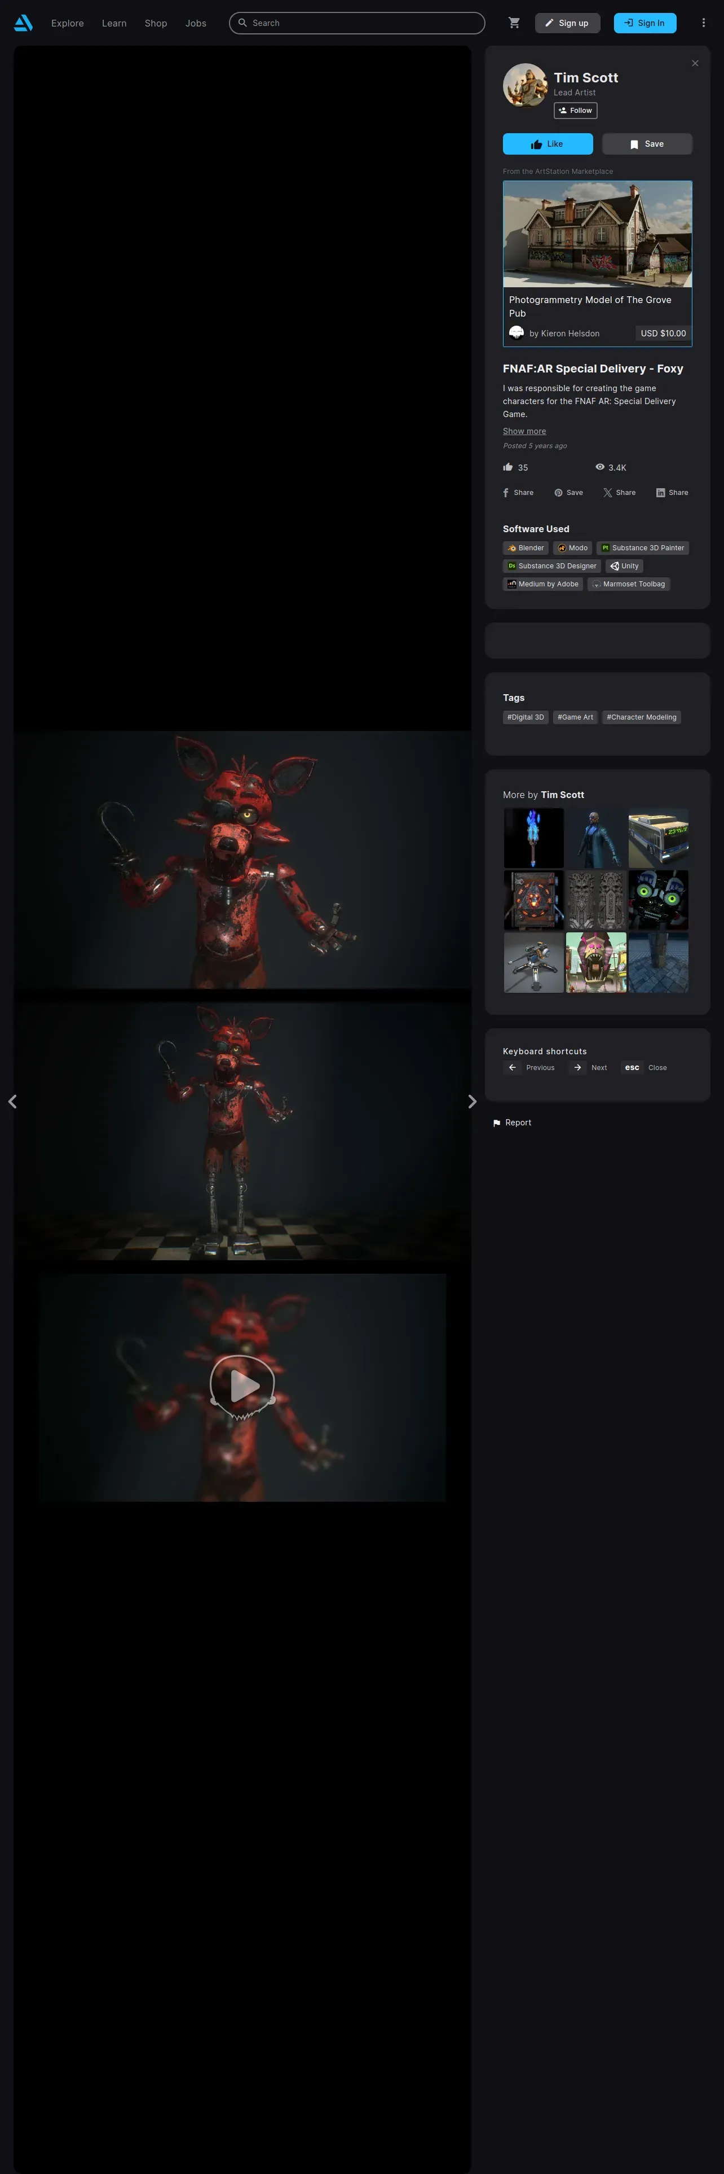This screenshot has height=2174, width=724.
Task: Open the man in suit thumbnail
Action: point(596,838)
